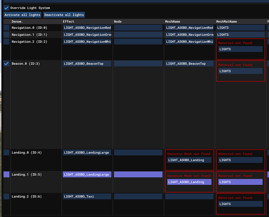269x217 pixels.
Task: Select the Landing.0 (ID:4) label
Action: tap(26, 152)
